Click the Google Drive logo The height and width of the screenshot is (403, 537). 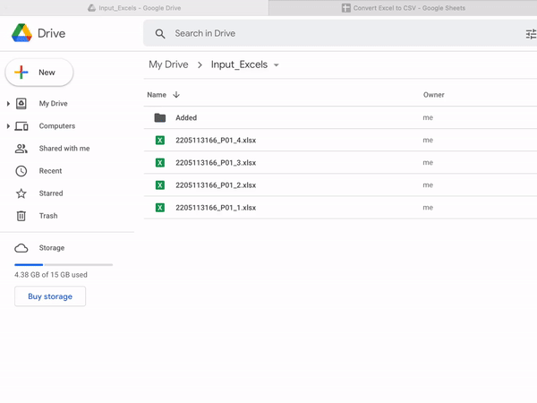(22, 34)
